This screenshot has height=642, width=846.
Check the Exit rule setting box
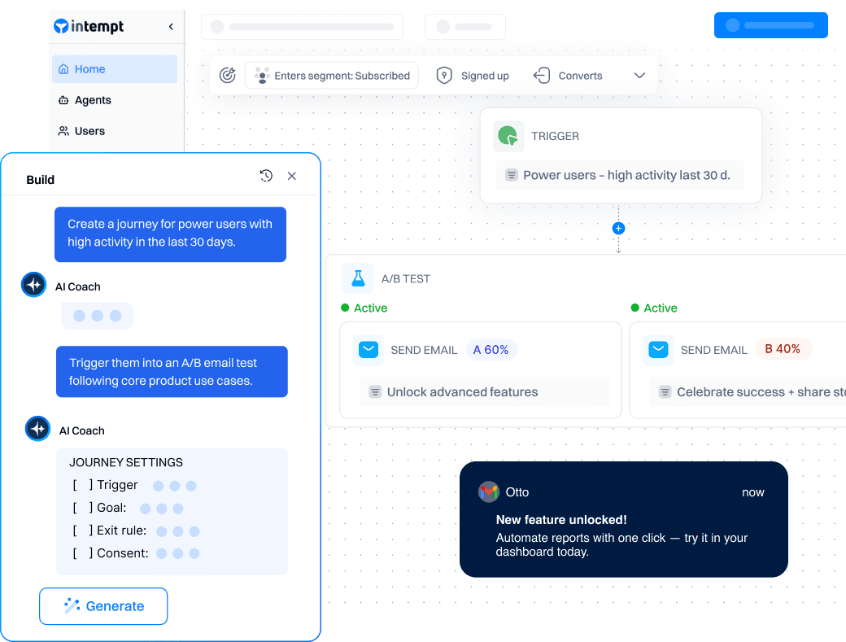(x=82, y=531)
